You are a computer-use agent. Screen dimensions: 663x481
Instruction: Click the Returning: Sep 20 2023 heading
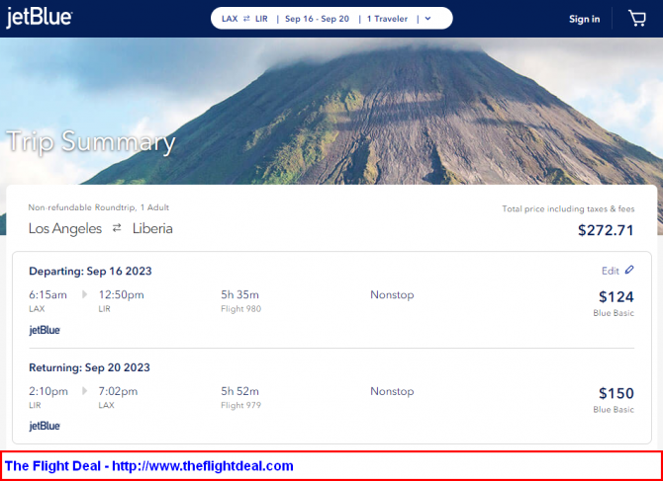pos(89,367)
